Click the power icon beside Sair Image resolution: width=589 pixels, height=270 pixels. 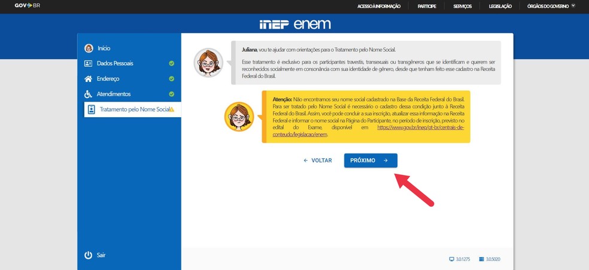click(88, 256)
